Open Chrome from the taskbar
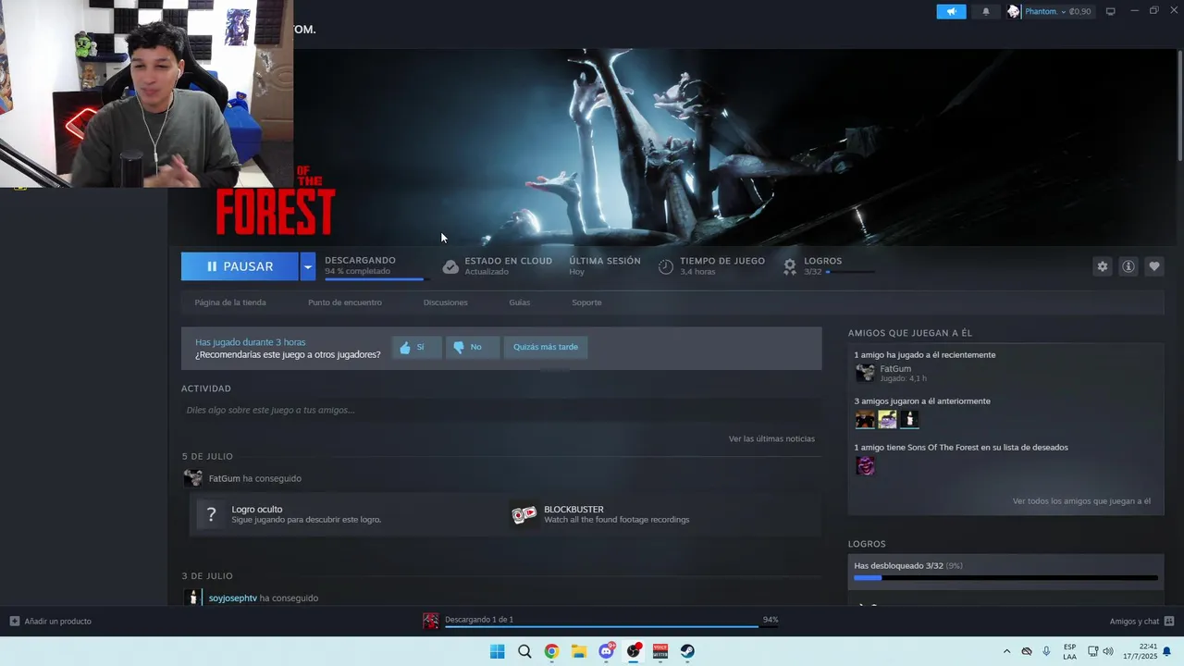 click(x=551, y=651)
